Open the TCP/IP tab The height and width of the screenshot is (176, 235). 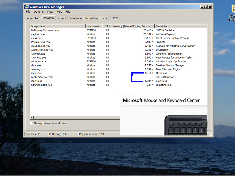pyautogui.click(x=114, y=18)
